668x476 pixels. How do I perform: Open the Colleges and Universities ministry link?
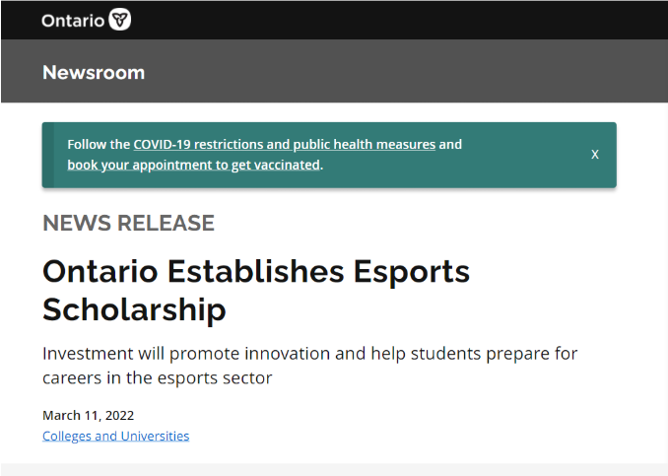pyautogui.click(x=115, y=436)
